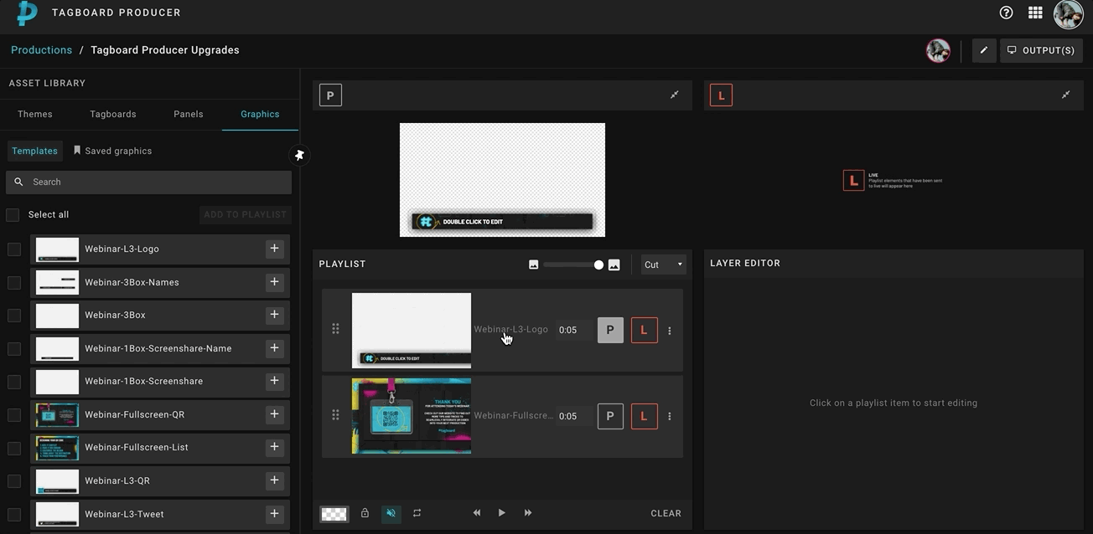This screenshot has width=1093, height=534.
Task: Click CLEAR in playlist footer
Action: tap(666, 513)
